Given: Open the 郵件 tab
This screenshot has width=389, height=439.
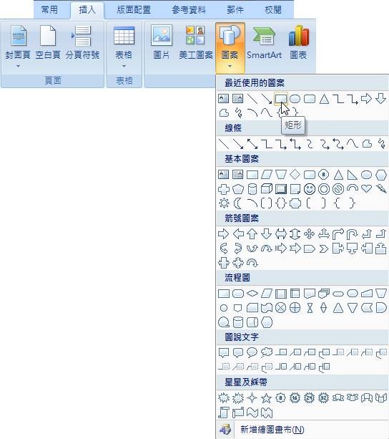Looking at the screenshot, I should coord(235,10).
